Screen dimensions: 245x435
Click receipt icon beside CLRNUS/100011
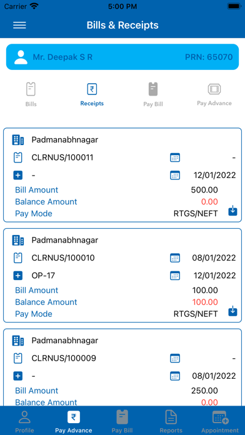17,157
